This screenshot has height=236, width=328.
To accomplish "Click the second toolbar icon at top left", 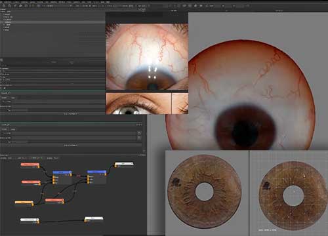I will click(x=9, y=6).
